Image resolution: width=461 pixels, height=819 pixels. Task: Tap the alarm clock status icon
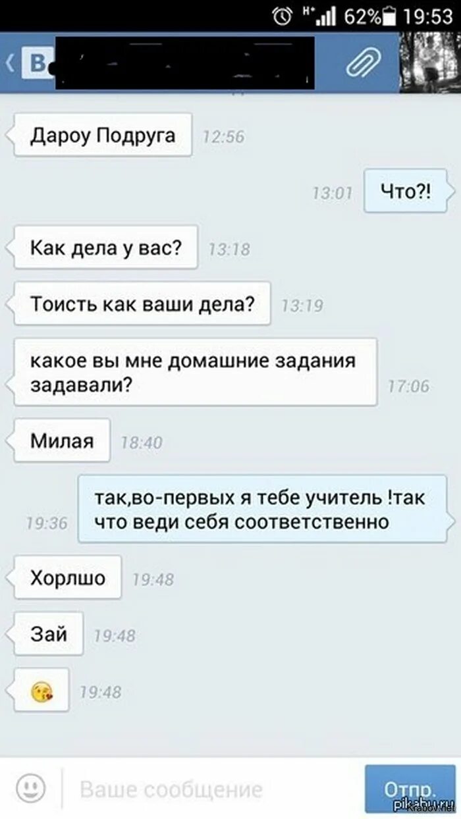pos(283,15)
